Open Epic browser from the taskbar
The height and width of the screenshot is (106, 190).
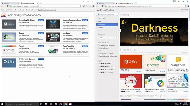pyautogui.click(x=61, y=104)
